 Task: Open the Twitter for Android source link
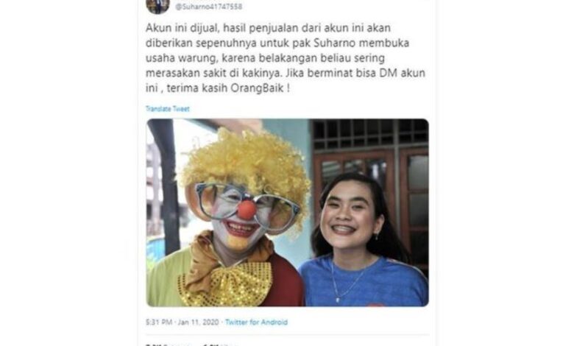click(256, 322)
